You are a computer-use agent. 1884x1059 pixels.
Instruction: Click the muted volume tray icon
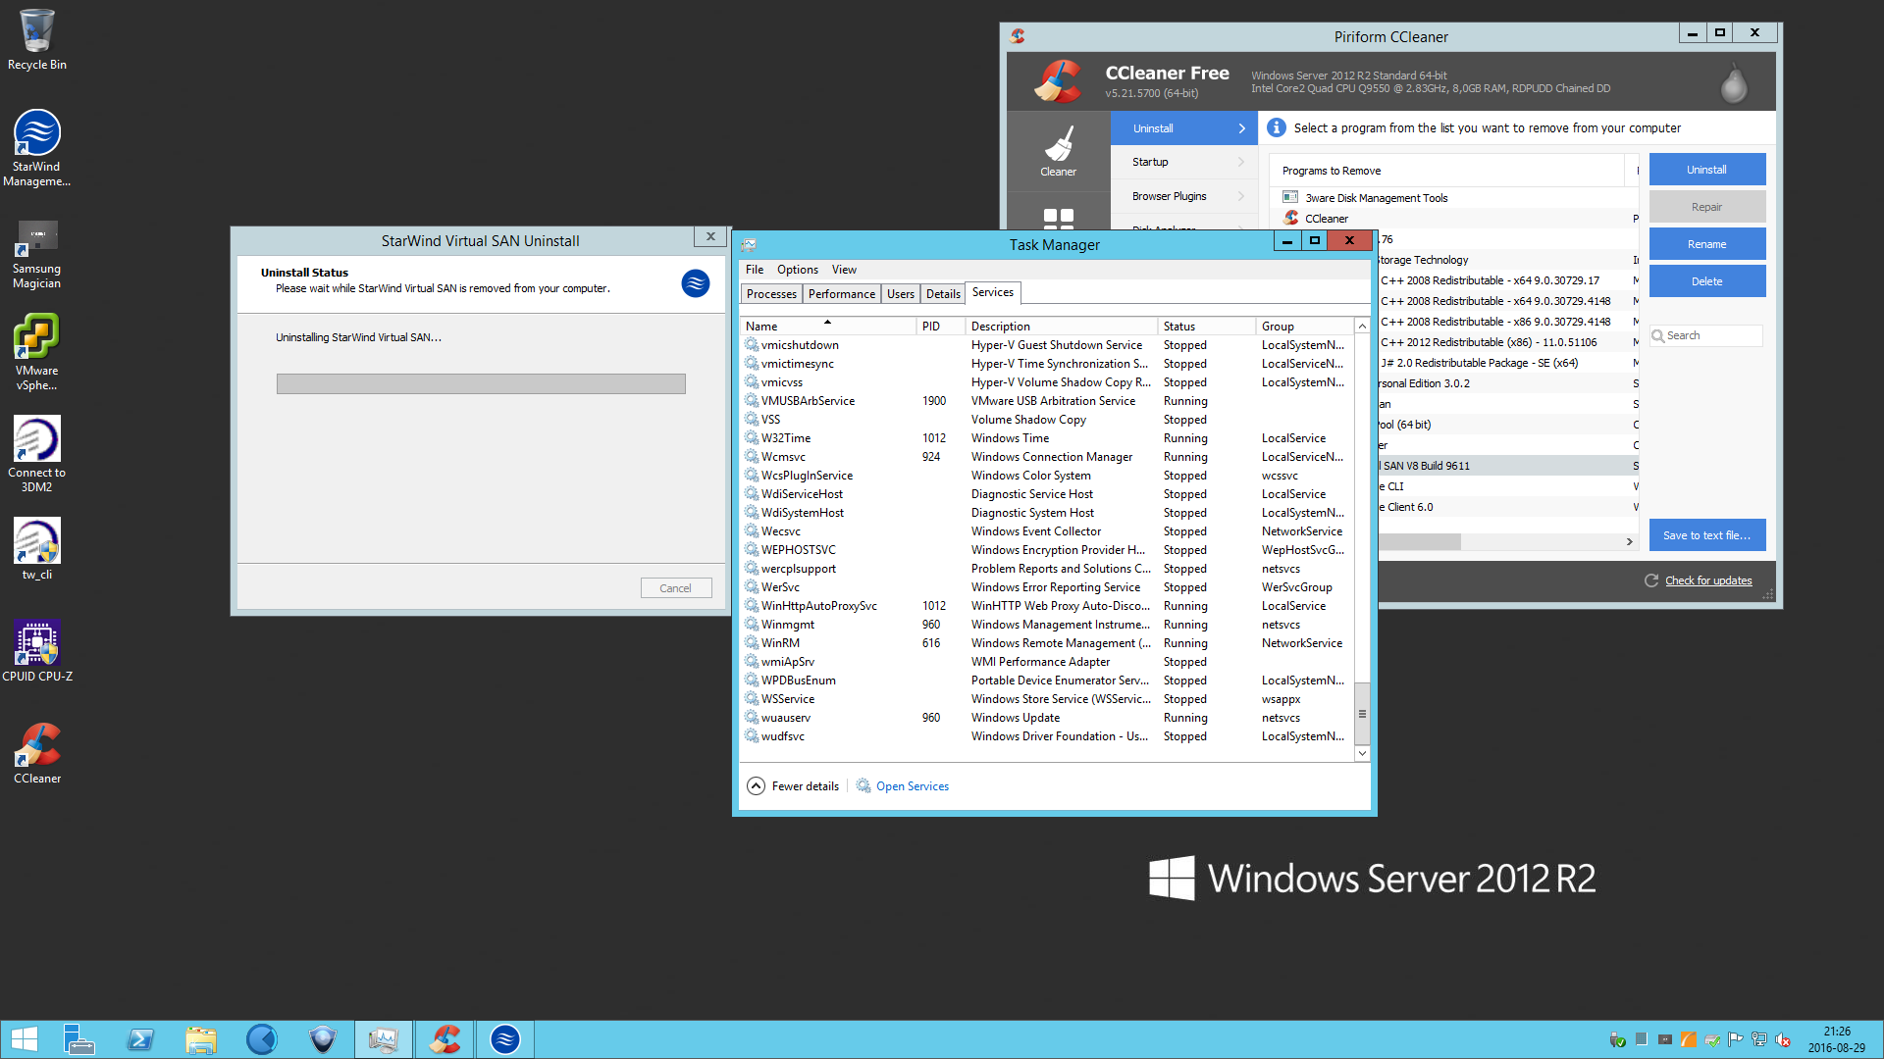[1783, 1039]
